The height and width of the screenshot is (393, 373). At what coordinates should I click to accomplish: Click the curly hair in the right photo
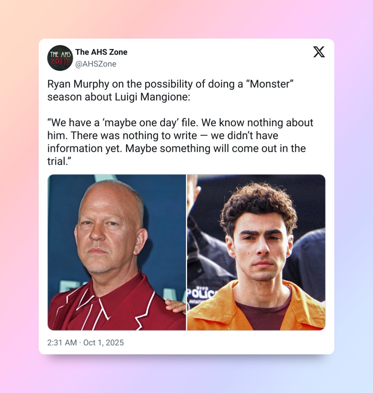(259, 204)
